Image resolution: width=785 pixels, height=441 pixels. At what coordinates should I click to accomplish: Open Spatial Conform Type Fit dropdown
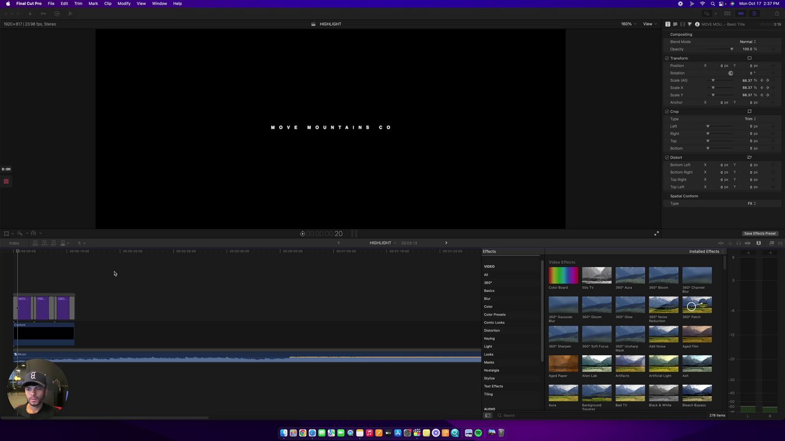(751, 203)
